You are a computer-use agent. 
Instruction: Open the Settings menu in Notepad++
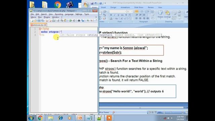pyautogui.click(x=79, y=14)
